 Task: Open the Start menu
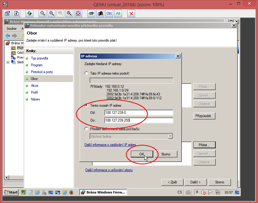click(x=11, y=192)
